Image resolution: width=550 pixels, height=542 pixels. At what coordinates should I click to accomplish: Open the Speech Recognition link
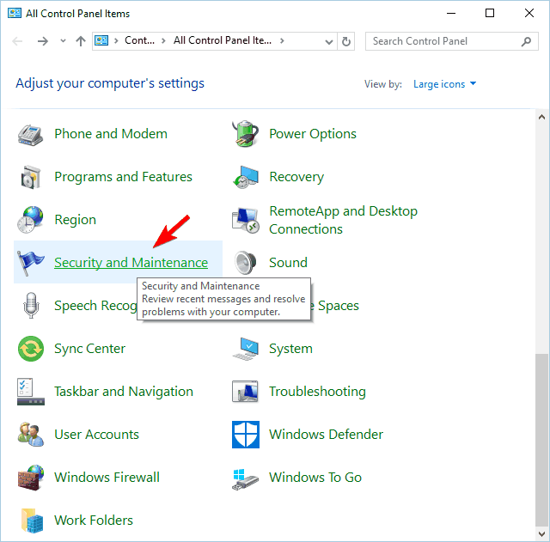(95, 306)
